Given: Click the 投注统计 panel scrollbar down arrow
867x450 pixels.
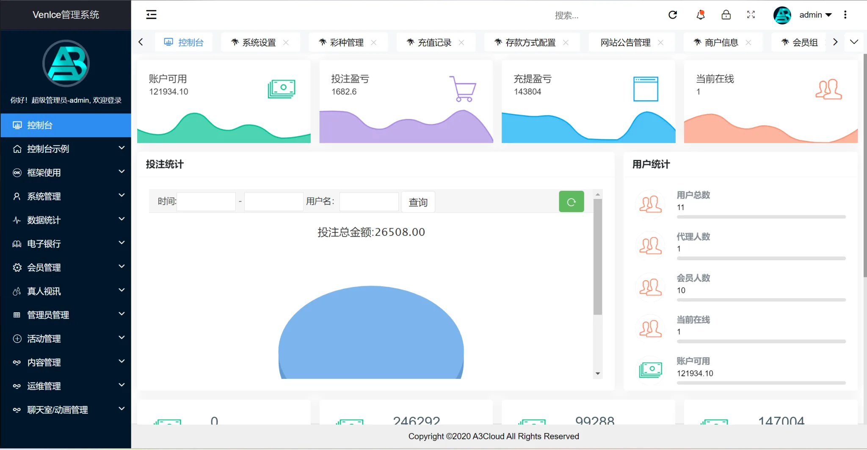Looking at the screenshot, I should pos(598,373).
